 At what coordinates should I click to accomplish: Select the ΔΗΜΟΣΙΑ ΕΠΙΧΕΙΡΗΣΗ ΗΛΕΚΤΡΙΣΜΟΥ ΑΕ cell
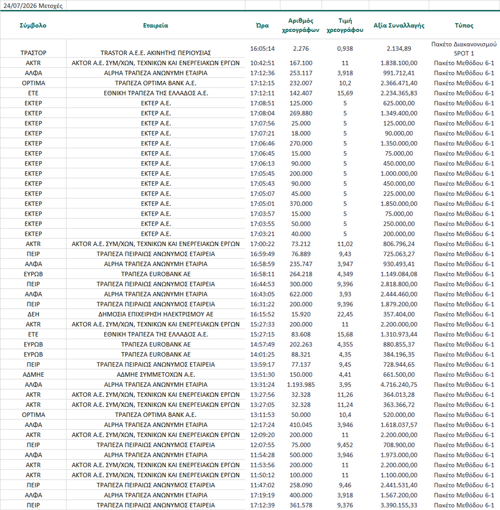[156, 314]
